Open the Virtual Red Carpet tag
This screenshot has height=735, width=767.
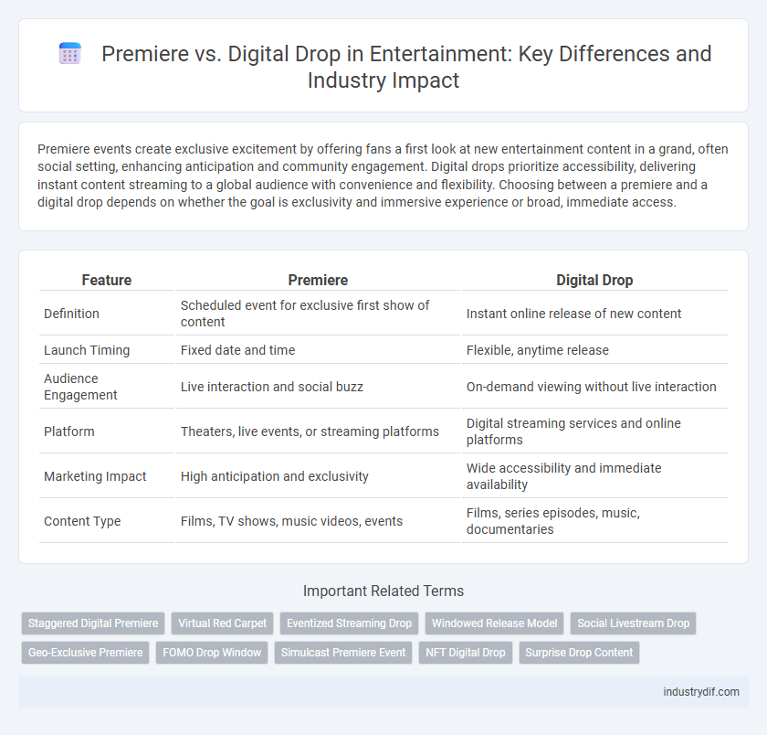point(222,623)
